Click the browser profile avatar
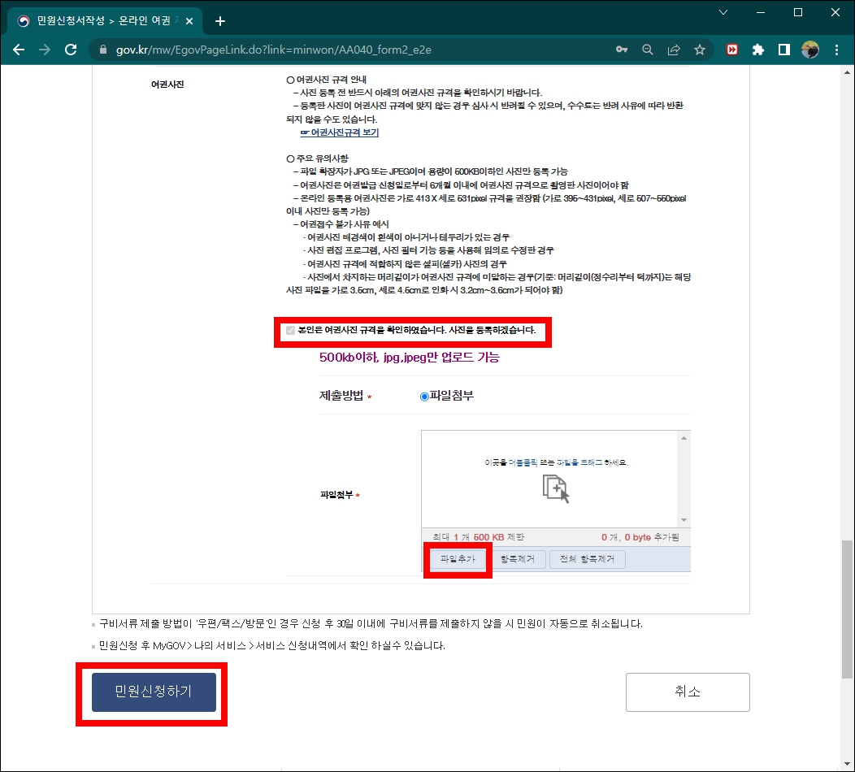The height and width of the screenshot is (772, 855). point(810,50)
